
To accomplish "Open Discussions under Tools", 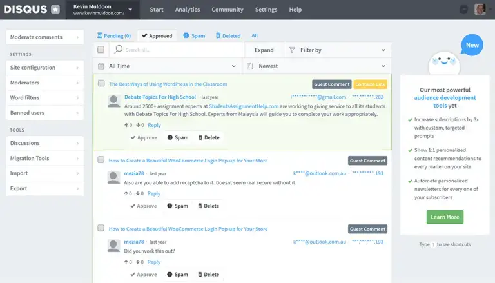I will [45, 143].
